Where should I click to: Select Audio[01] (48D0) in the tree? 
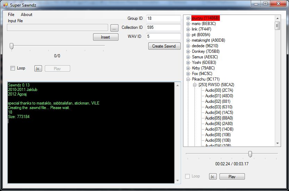pos(219,96)
